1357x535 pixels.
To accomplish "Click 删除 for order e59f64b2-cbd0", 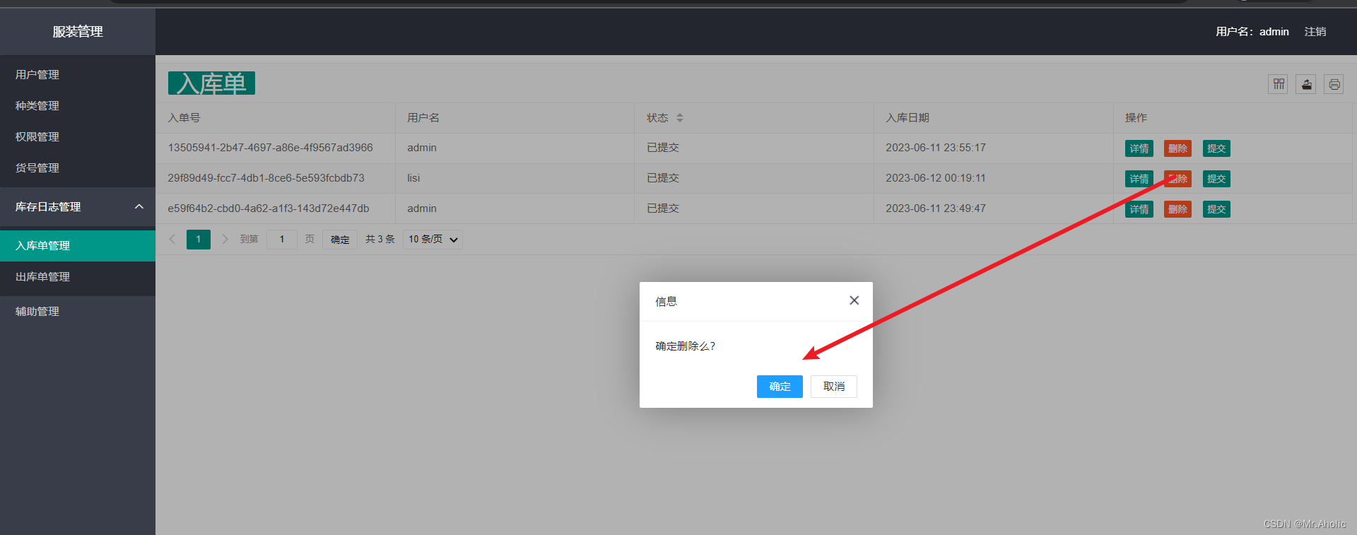I will pos(1177,209).
